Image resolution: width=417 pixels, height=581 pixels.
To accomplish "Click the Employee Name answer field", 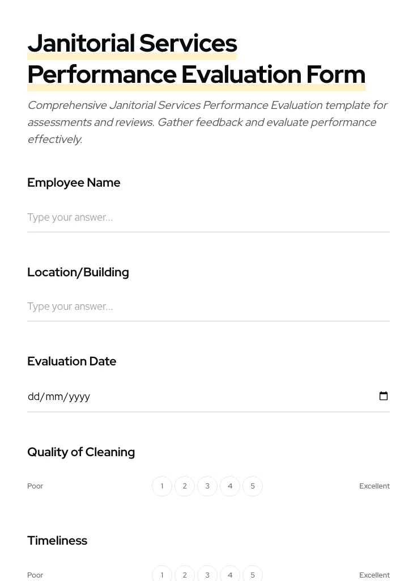I will [x=208, y=218].
